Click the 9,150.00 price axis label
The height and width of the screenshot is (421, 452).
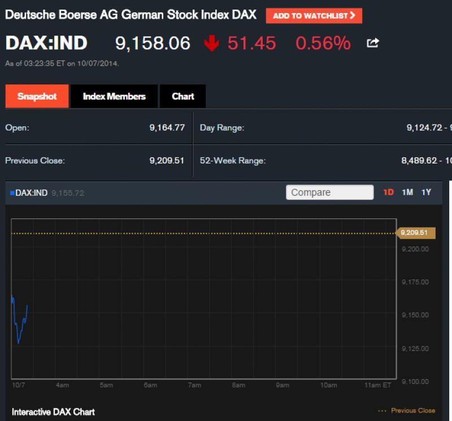415,315
